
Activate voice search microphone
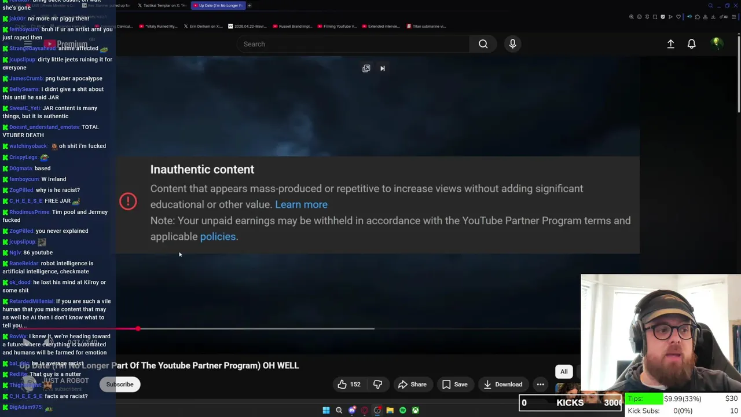point(512,44)
